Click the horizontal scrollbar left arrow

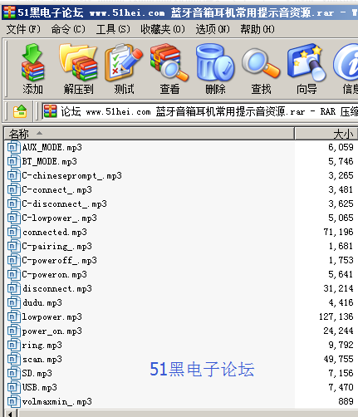(11, 414)
